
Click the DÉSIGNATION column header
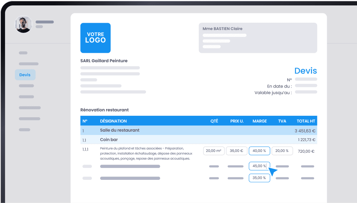click(113, 121)
